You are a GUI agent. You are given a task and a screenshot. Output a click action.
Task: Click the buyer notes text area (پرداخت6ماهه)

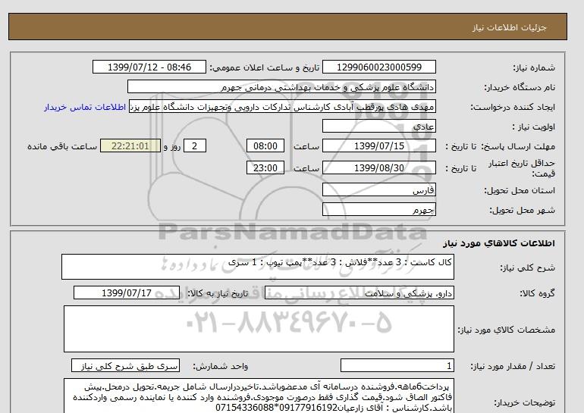tap(259, 396)
